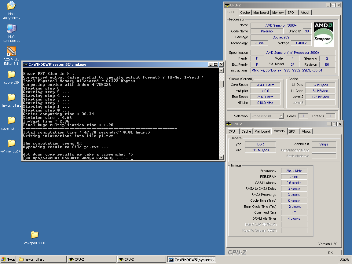Click the lower CPU-Z window title icon
Image resolution: width=352 pixels, height=264 pixels.
pyautogui.click(x=229, y=124)
